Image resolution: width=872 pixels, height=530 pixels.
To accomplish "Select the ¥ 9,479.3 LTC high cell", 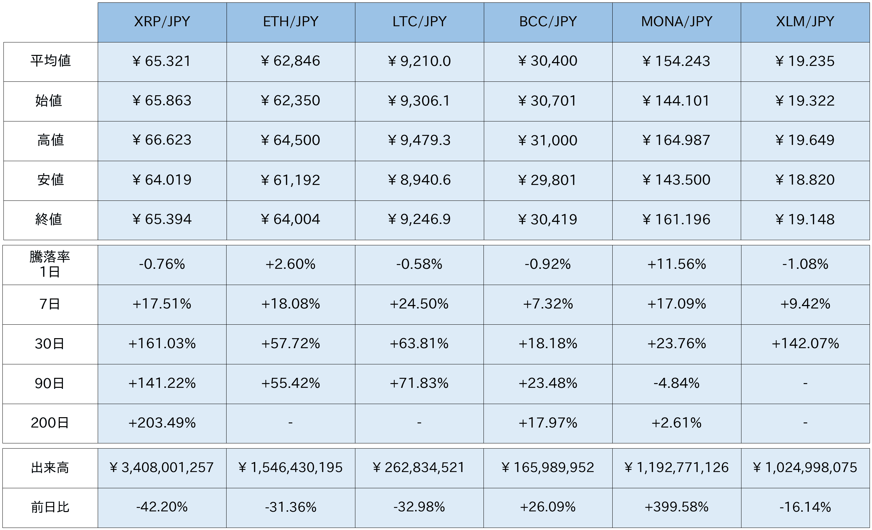I will 419,140.
